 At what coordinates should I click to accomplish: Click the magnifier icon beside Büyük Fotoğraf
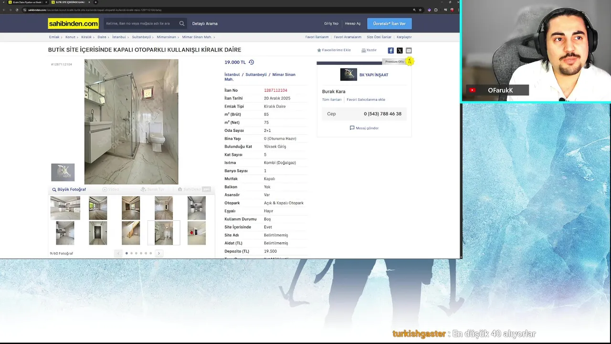click(54, 190)
